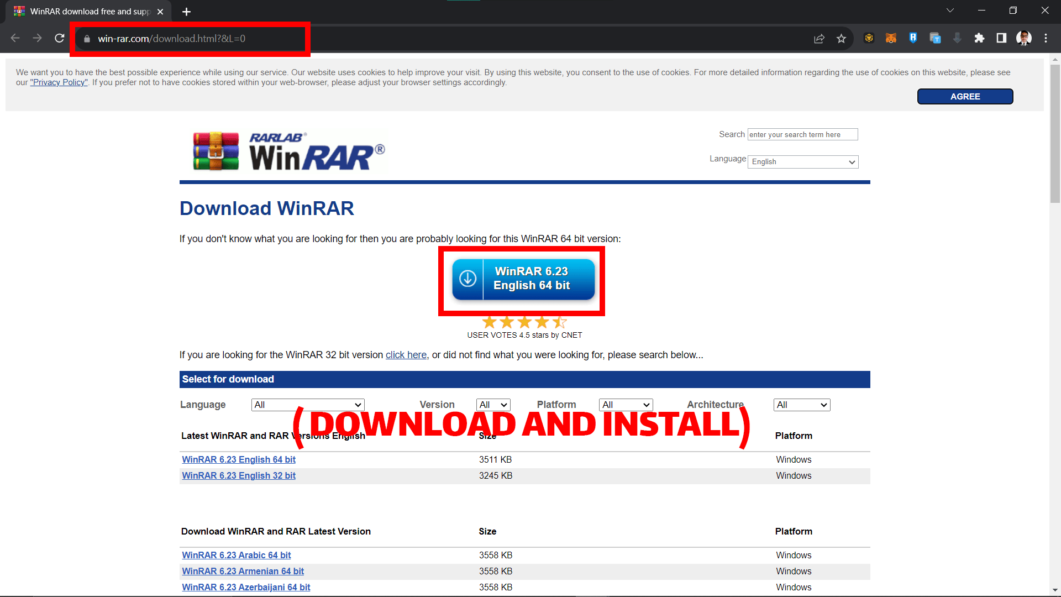Open the MetaMask extension

[x=891, y=38]
